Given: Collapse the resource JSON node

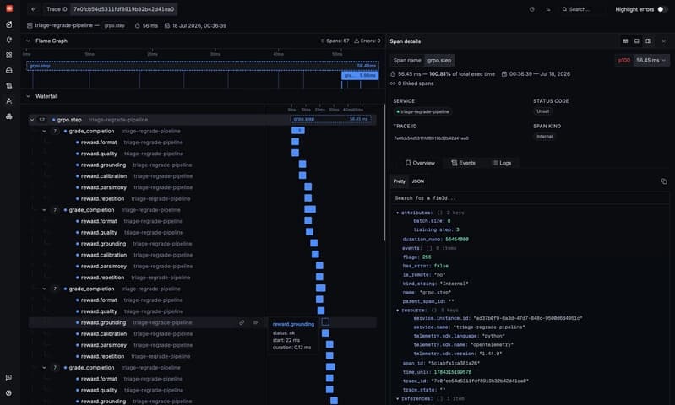Looking at the screenshot, I should pos(397,310).
